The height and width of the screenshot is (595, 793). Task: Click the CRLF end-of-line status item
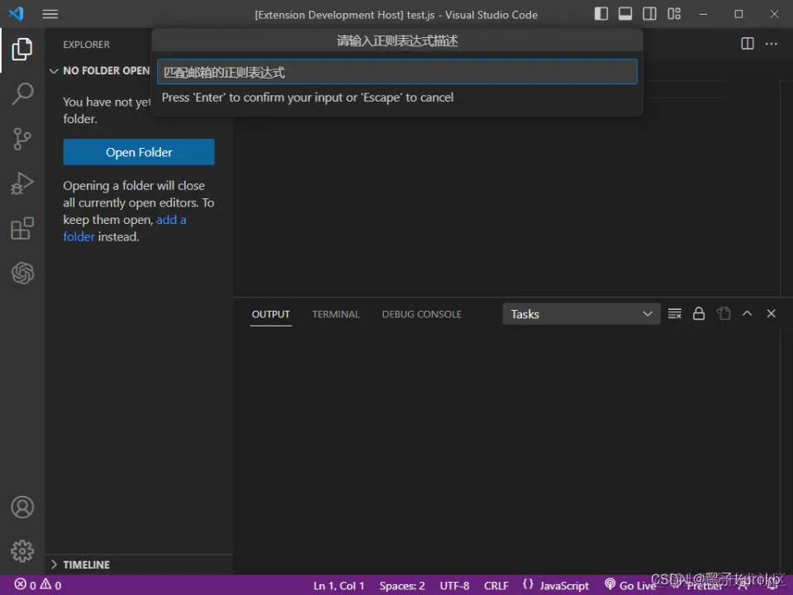pyautogui.click(x=496, y=586)
